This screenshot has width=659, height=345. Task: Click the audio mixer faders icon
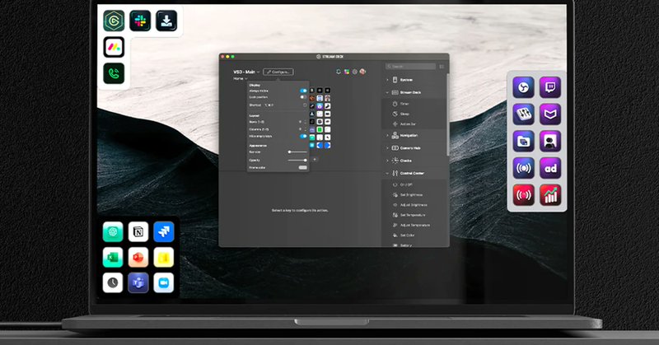pyautogui.click(x=523, y=114)
